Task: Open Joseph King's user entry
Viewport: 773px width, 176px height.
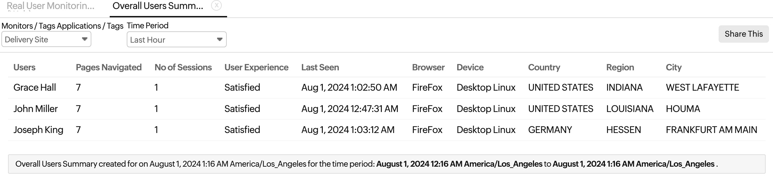Action: (x=38, y=130)
